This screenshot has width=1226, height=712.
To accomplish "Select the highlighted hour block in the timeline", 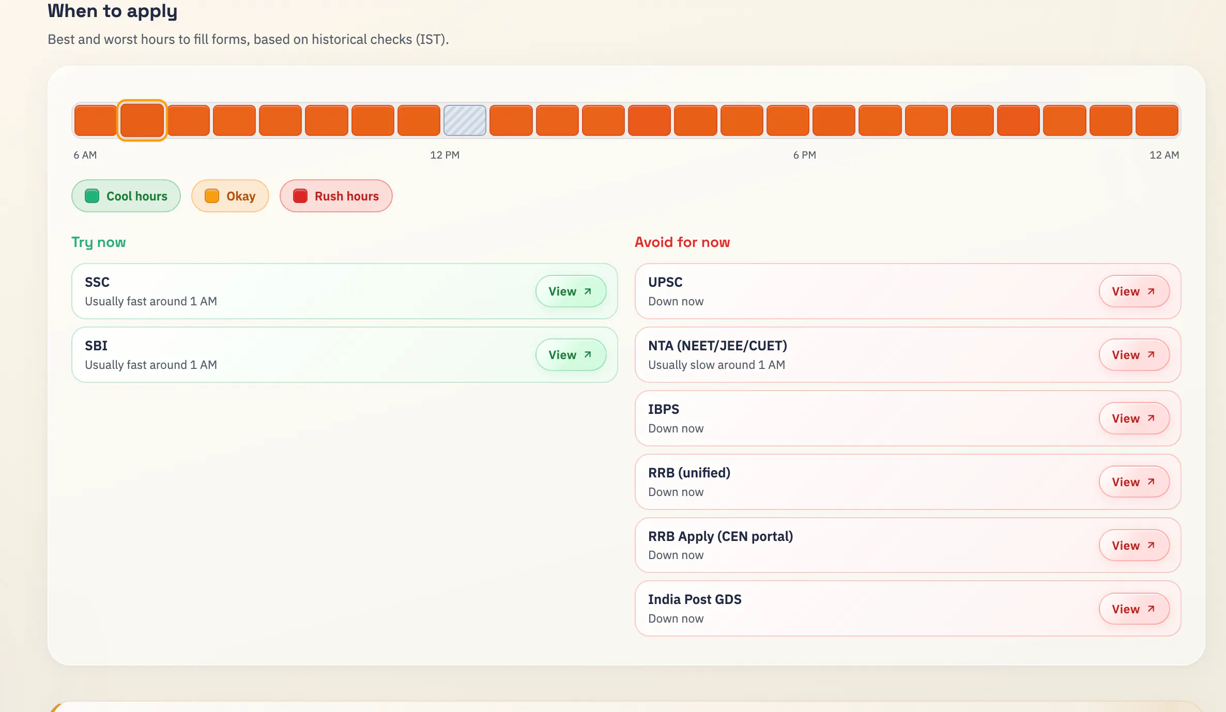I will (142, 120).
